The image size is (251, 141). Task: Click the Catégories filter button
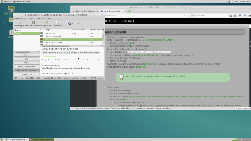pyautogui.click(x=27, y=55)
